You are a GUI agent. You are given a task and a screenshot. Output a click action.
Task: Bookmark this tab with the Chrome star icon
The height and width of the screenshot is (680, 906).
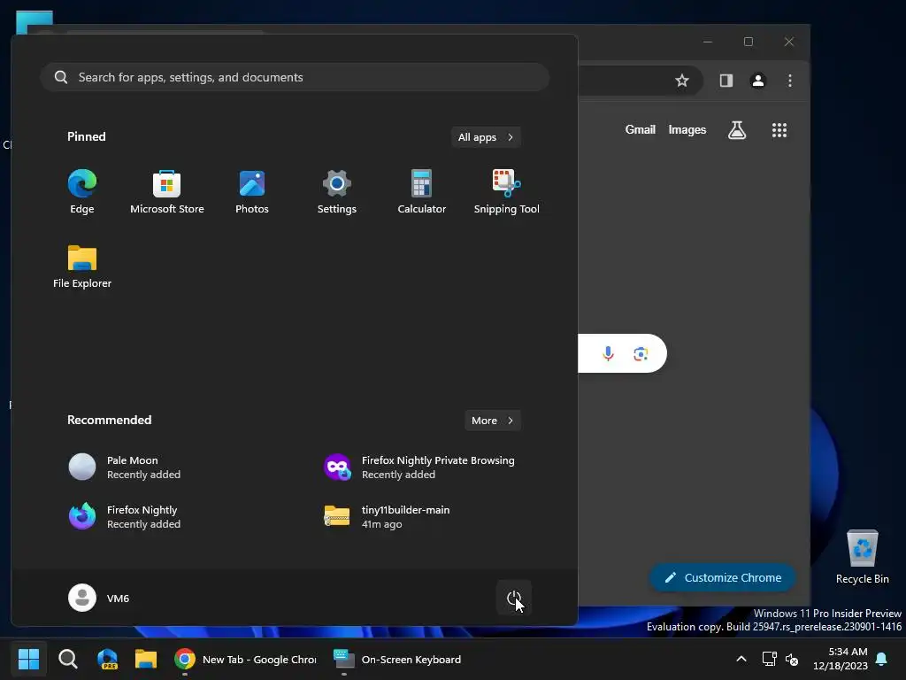tap(682, 81)
